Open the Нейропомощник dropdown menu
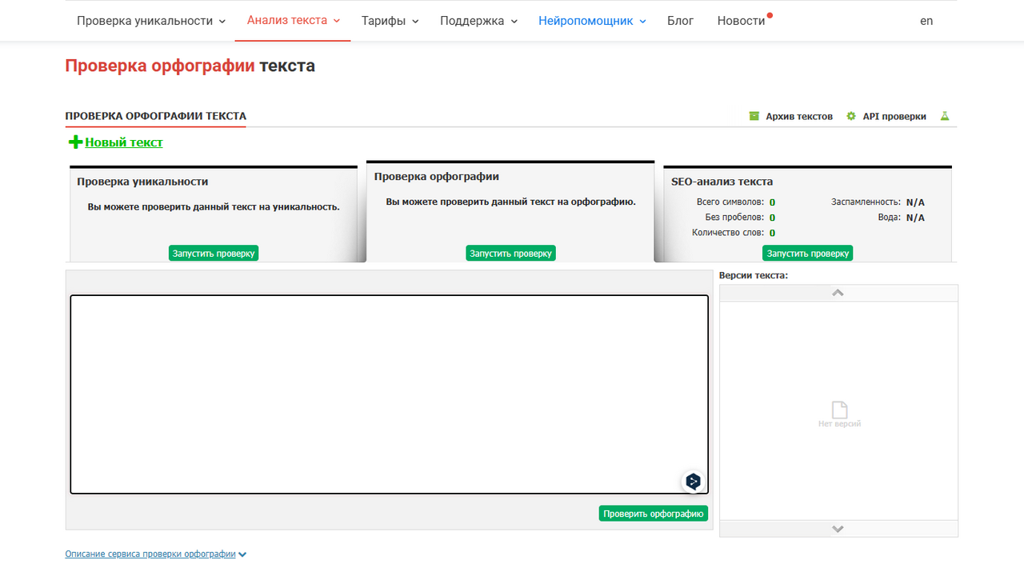Screen dimensions: 1024x576 pos(592,21)
